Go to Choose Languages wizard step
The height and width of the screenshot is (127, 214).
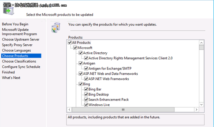[16, 50]
